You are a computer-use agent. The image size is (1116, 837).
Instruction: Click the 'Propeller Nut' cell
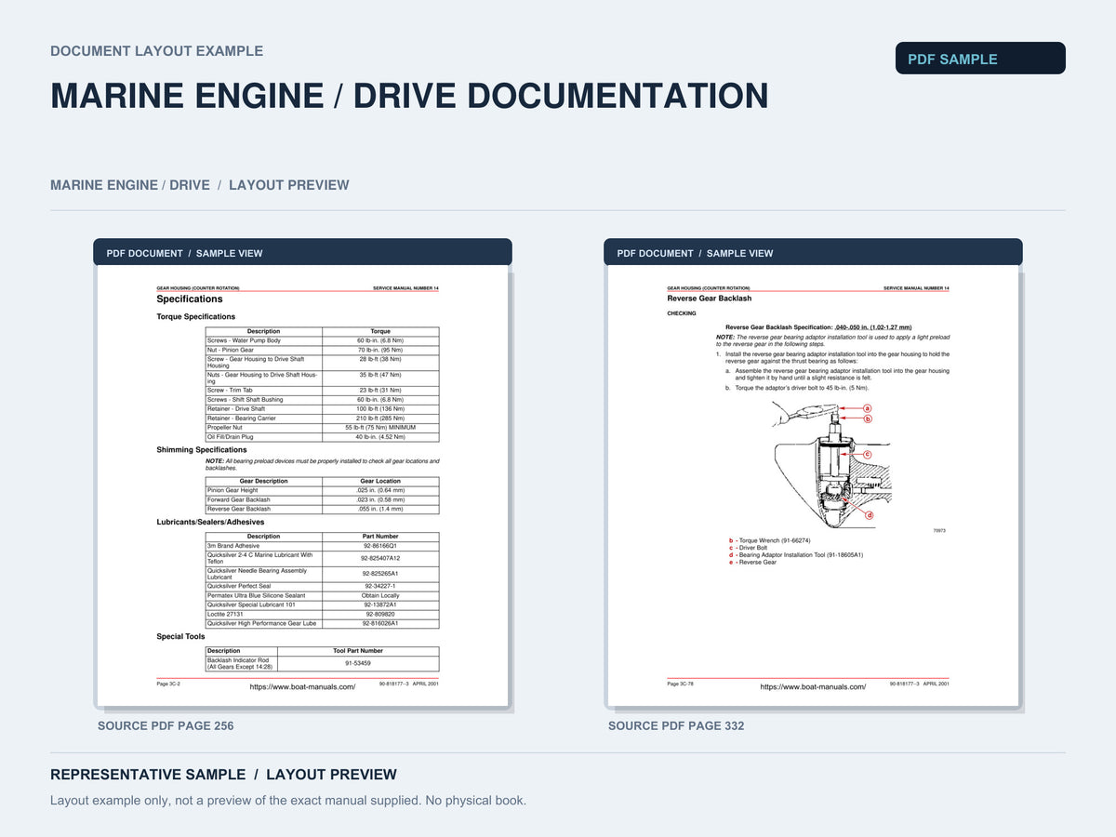click(263, 428)
